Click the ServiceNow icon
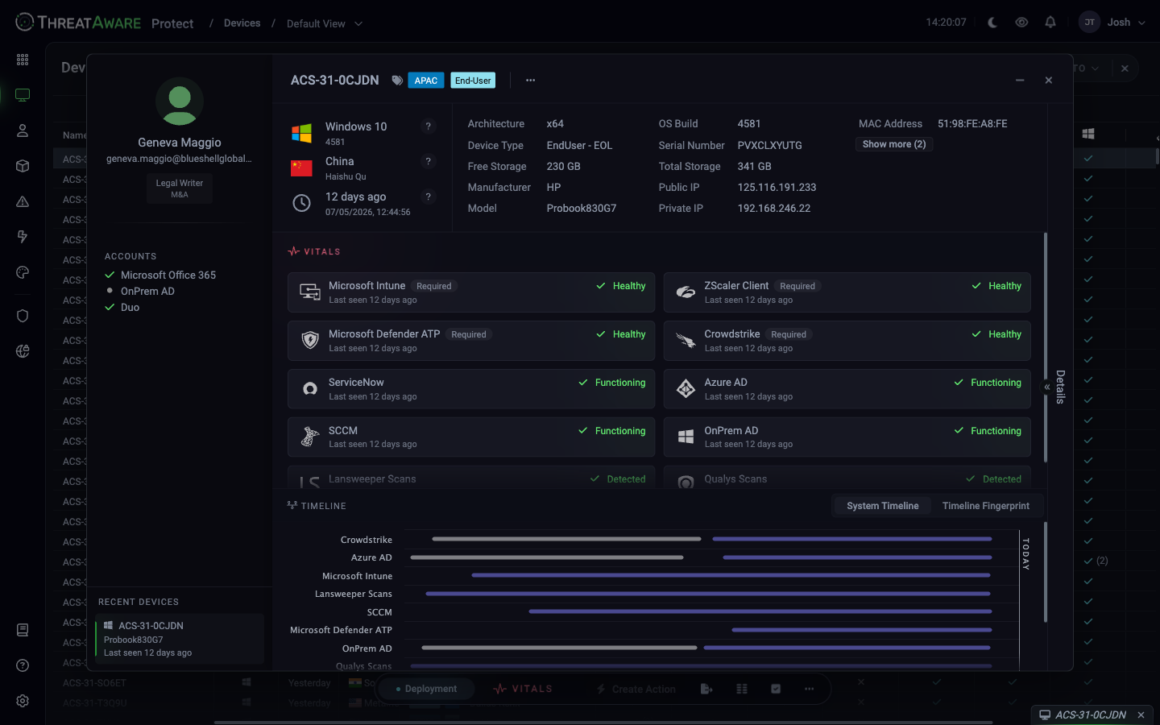The height and width of the screenshot is (725, 1160). coord(310,389)
